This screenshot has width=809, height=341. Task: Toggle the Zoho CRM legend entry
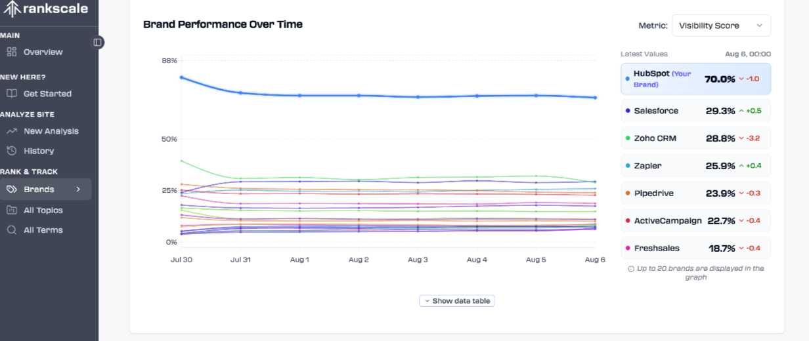click(x=695, y=138)
